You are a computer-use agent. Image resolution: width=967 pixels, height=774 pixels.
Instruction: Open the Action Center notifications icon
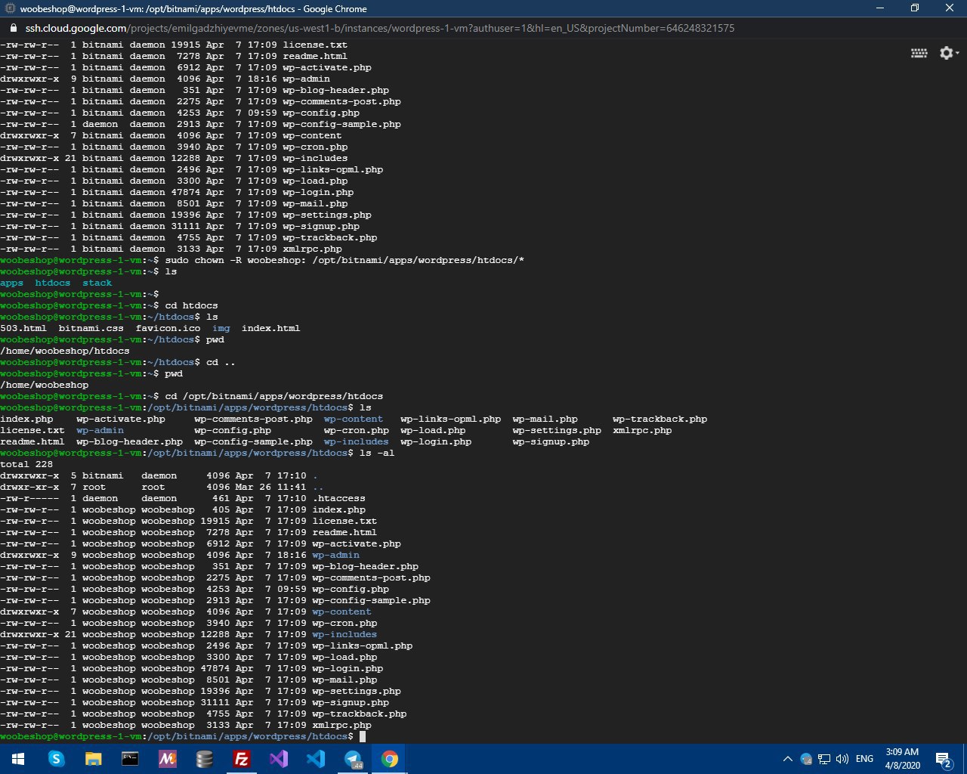click(x=943, y=759)
